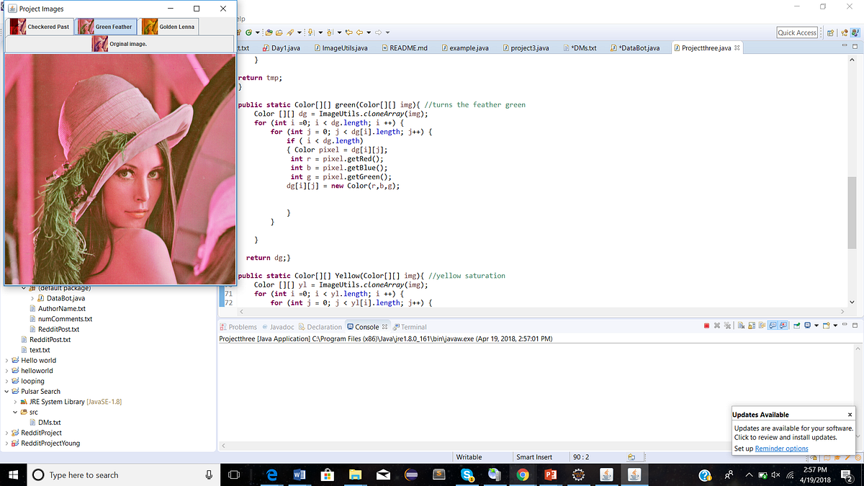Open a new perspective via Open Perspective icon

[830, 32]
